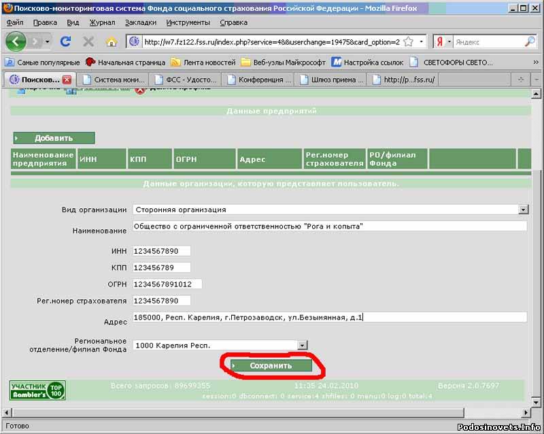Open a new tab with plus button

point(521,80)
